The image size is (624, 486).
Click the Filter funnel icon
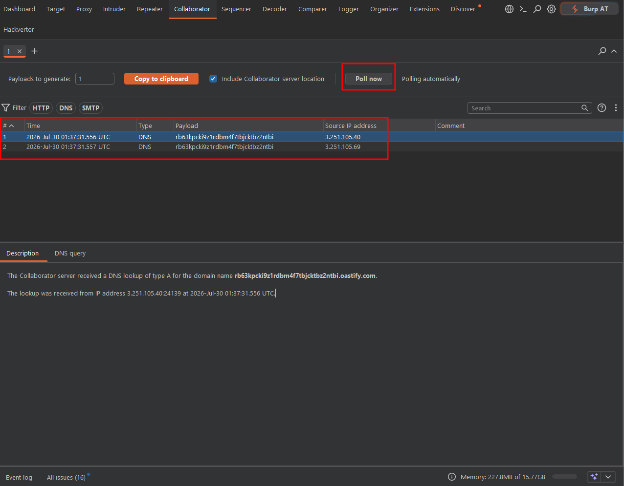[6, 108]
